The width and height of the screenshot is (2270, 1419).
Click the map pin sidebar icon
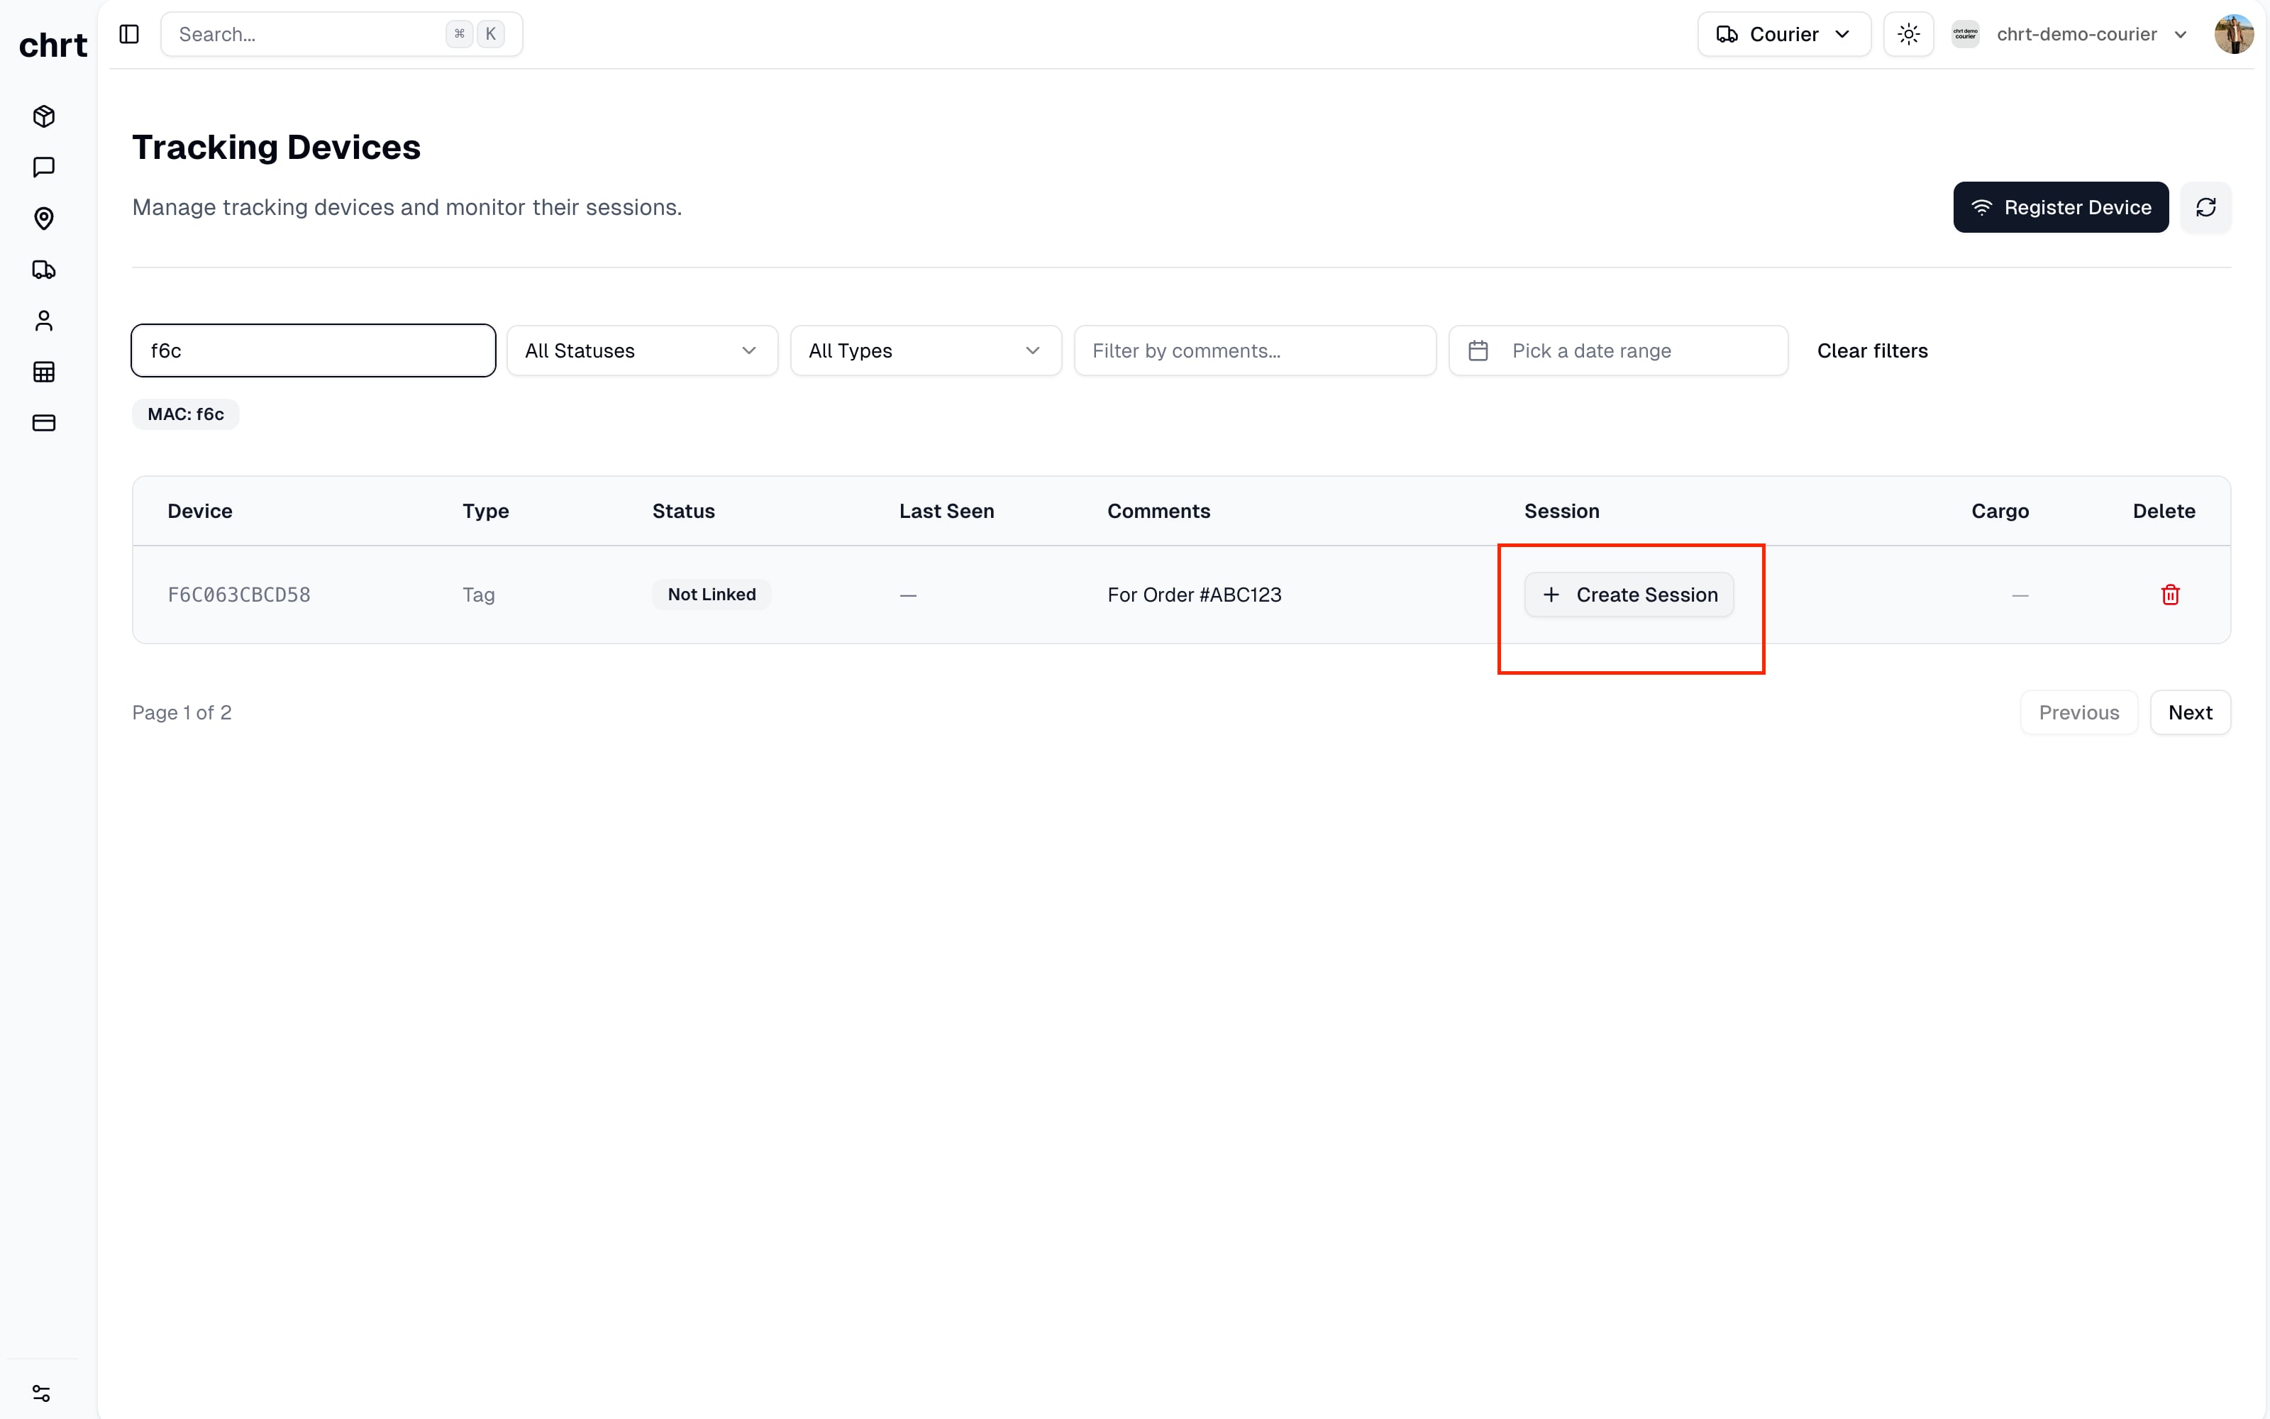pyautogui.click(x=43, y=219)
